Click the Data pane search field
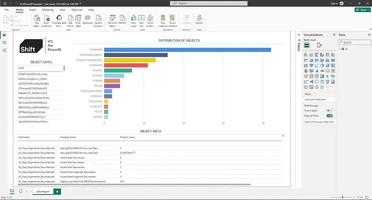 click(x=355, y=42)
